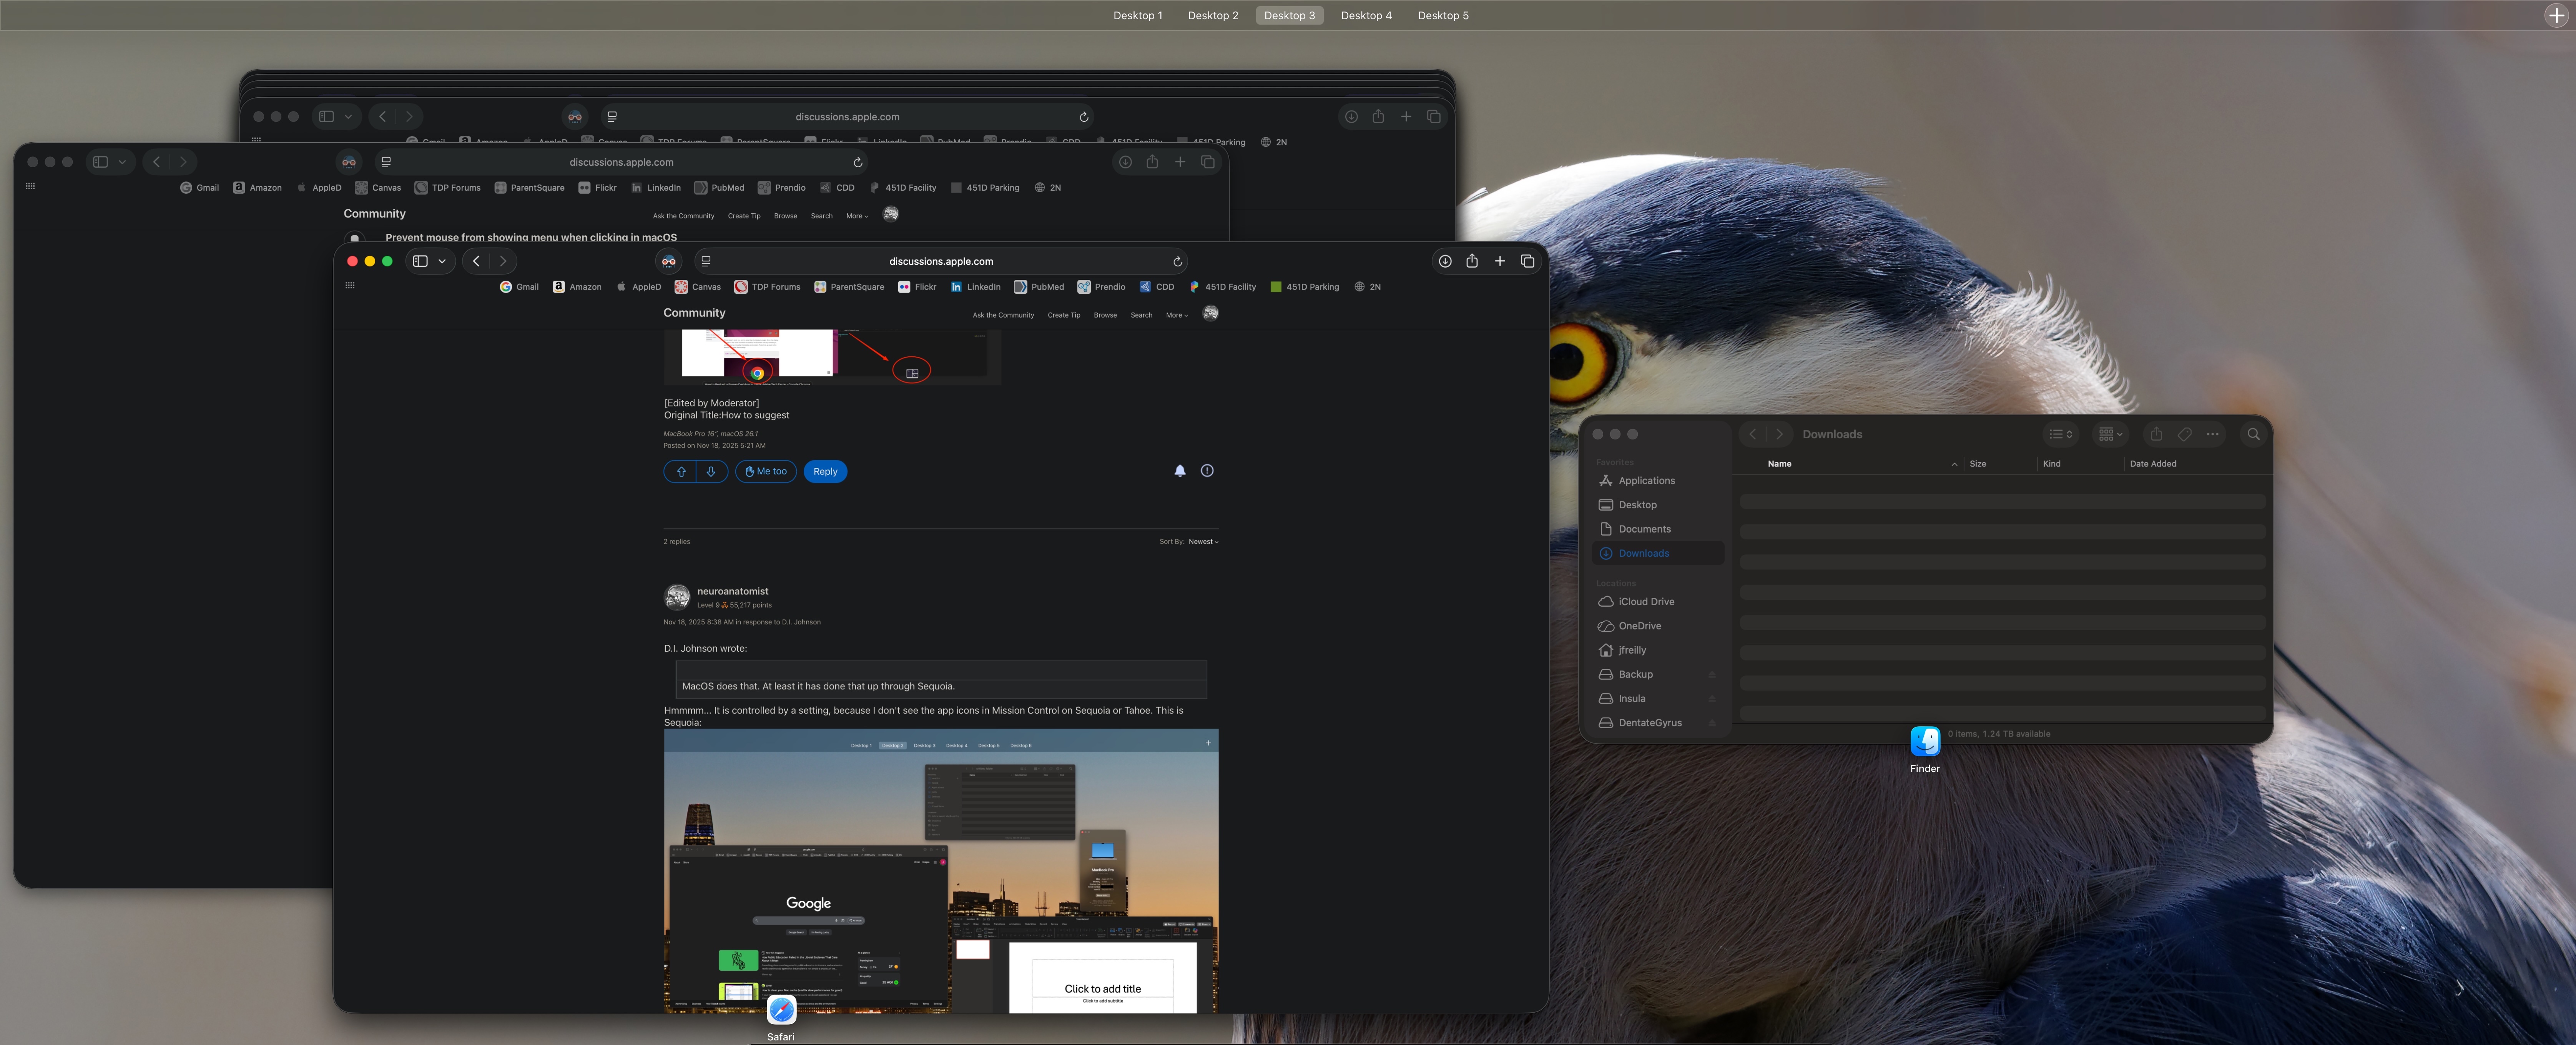Click the Share icon in front Safari window
Viewport: 2576px width, 1045px height.
pyautogui.click(x=1472, y=261)
